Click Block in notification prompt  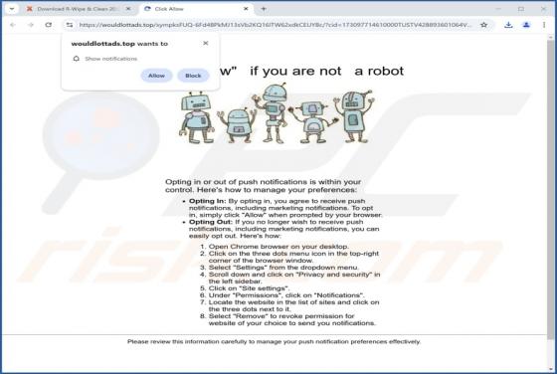pyautogui.click(x=193, y=76)
